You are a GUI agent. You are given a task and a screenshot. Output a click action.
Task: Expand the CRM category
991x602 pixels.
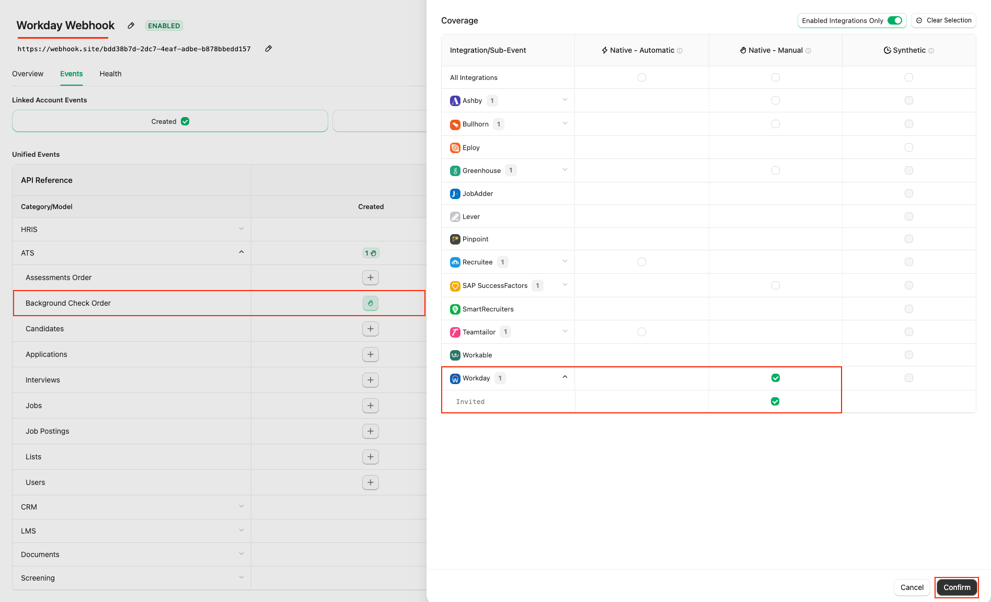click(241, 506)
